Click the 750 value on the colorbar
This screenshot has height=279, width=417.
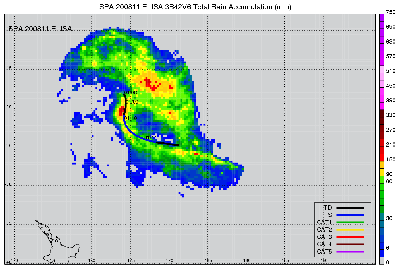click(390, 12)
